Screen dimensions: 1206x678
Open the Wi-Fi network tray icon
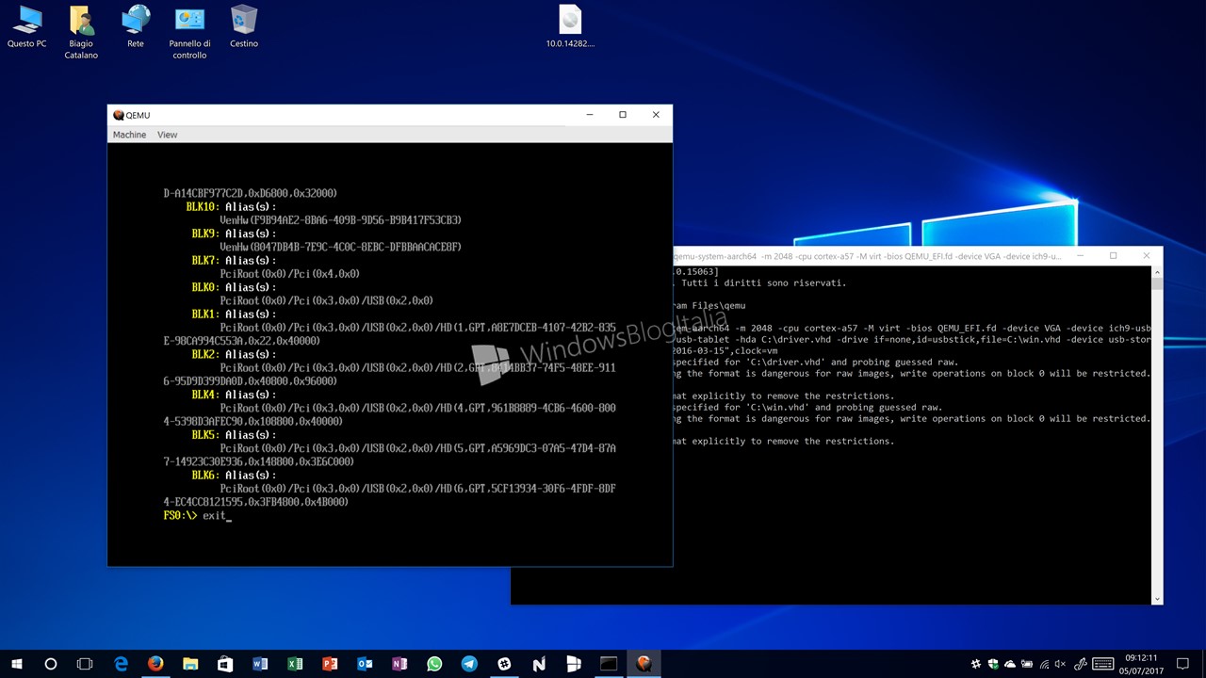[1046, 664]
